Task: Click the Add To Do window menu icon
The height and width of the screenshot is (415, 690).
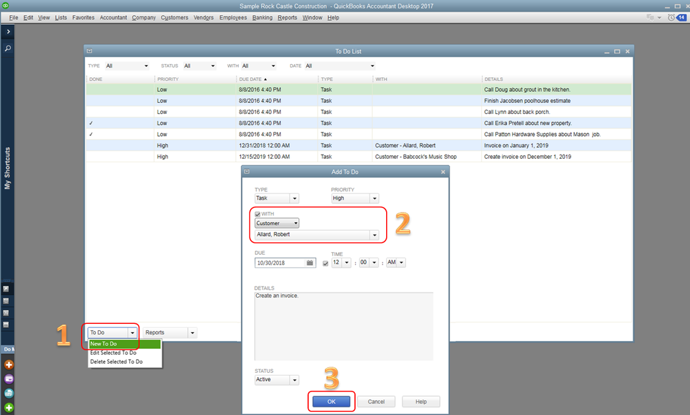Action: pos(247,172)
